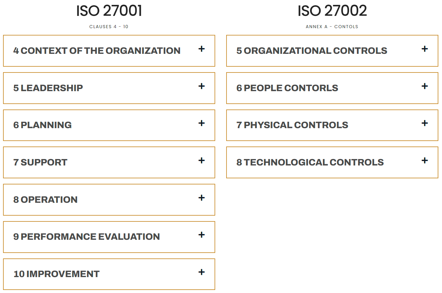Click the plus icon beside 8 Technological Controls

425,160
